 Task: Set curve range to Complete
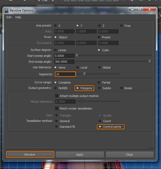56,82
